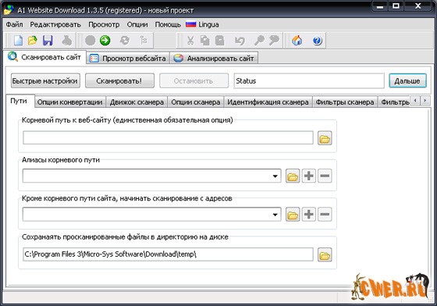Open help with blue question mark icon
This screenshot has height=306, width=437.
click(x=317, y=41)
